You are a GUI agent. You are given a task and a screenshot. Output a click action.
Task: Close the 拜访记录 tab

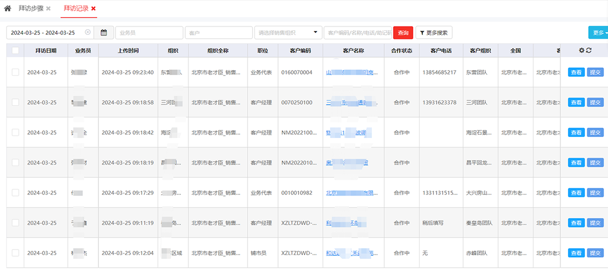click(x=93, y=9)
